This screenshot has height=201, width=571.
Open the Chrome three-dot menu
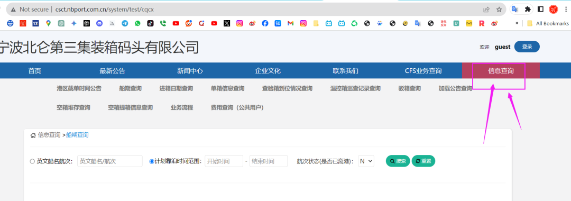(565, 9)
